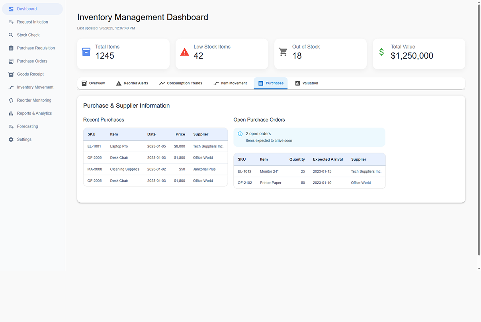Open the Forecasting page
This screenshot has width=481, height=322.
[x=33, y=126]
